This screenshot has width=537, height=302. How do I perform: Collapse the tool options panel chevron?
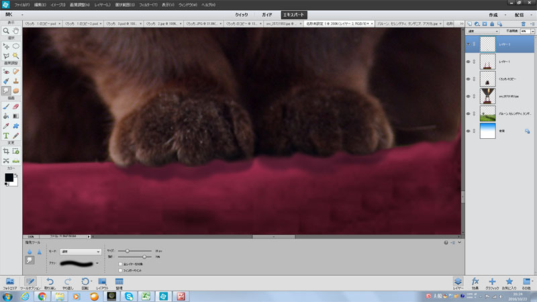coord(460,242)
